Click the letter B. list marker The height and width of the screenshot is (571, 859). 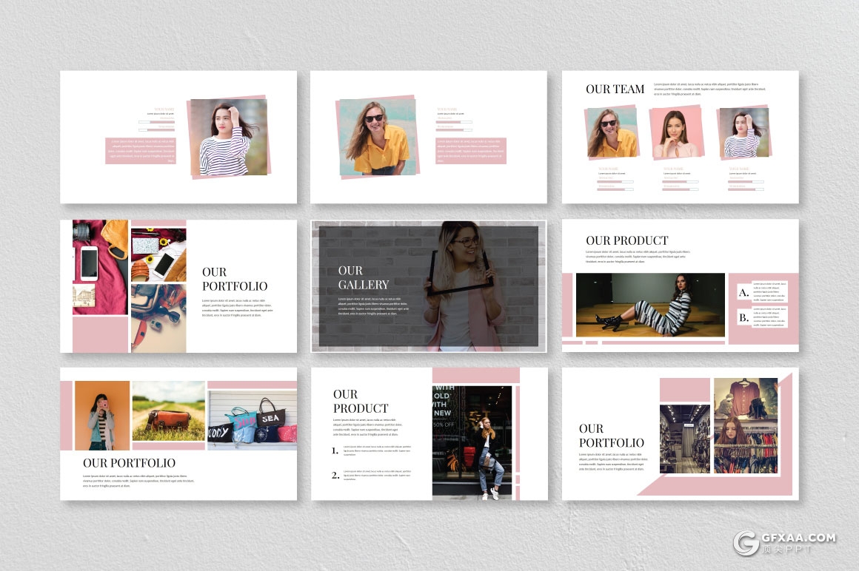pos(743,318)
